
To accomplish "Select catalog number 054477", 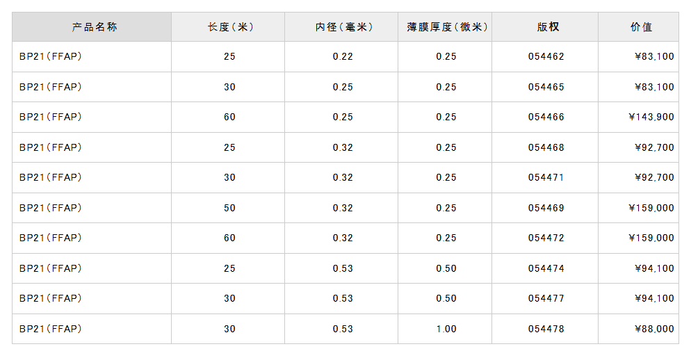I will tap(546, 299).
